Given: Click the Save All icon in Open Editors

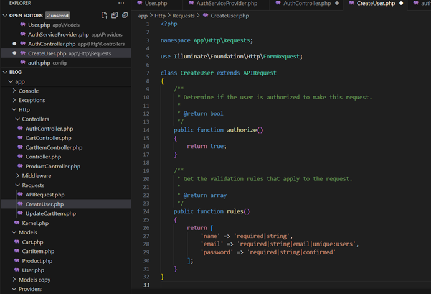Looking at the screenshot, I should coord(115,15).
